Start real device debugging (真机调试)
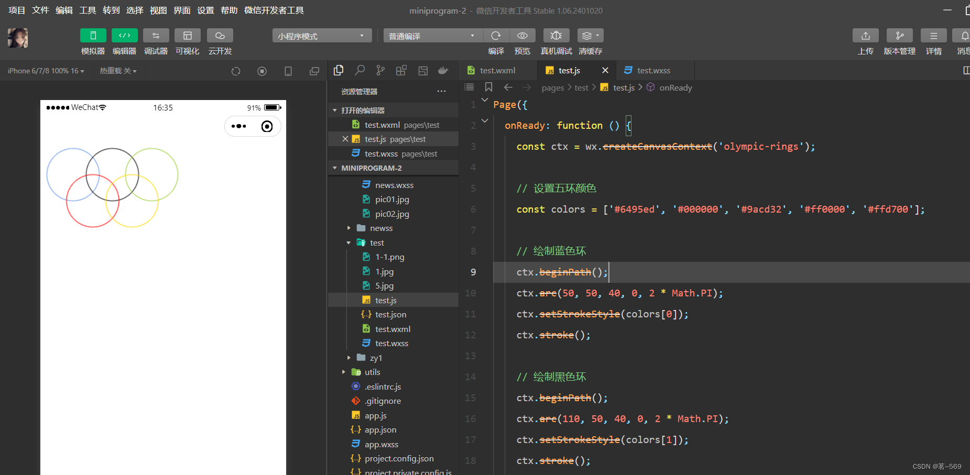This screenshot has height=475, width=970. [557, 36]
